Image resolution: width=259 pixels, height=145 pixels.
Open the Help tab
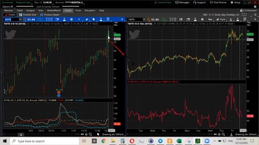click(x=102, y=10)
